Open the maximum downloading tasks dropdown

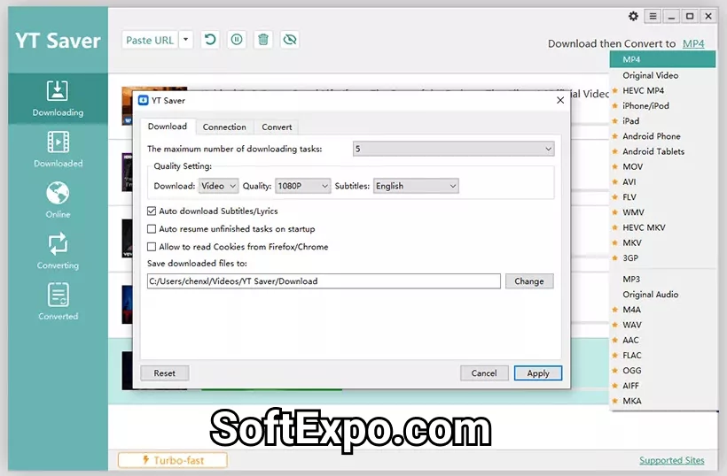pyautogui.click(x=453, y=149)
